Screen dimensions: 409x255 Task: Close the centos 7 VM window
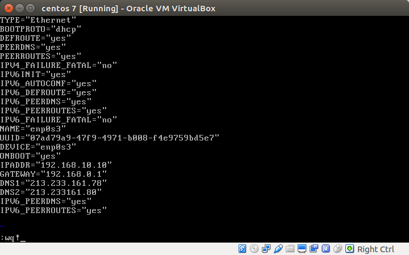[7, 8]
